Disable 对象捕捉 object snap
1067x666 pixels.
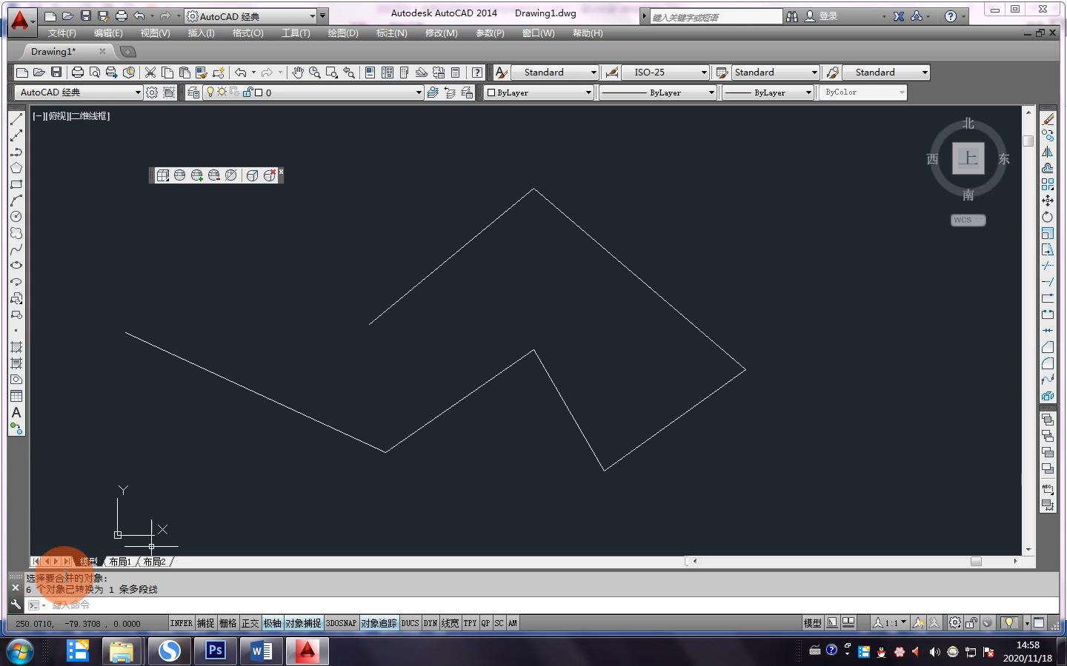(x=303, y=623)
